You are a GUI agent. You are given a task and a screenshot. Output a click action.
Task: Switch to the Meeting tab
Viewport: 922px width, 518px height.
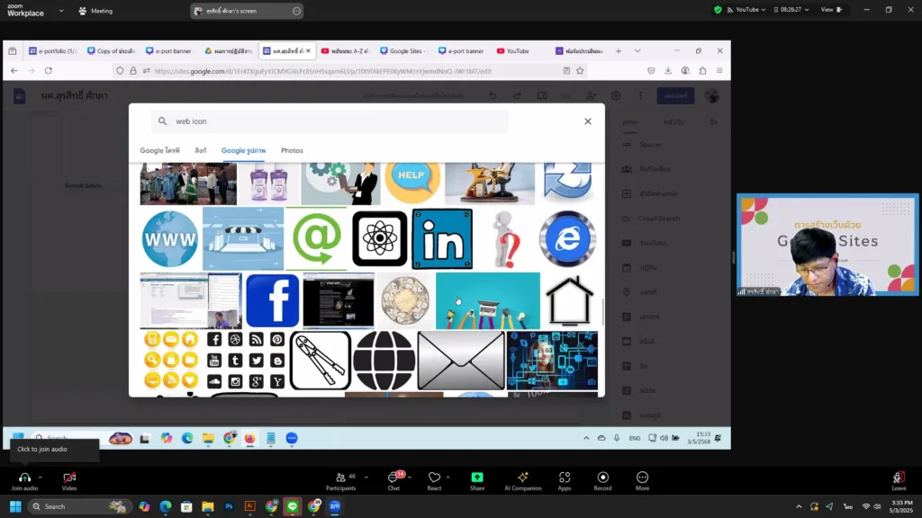pos(95,11)
